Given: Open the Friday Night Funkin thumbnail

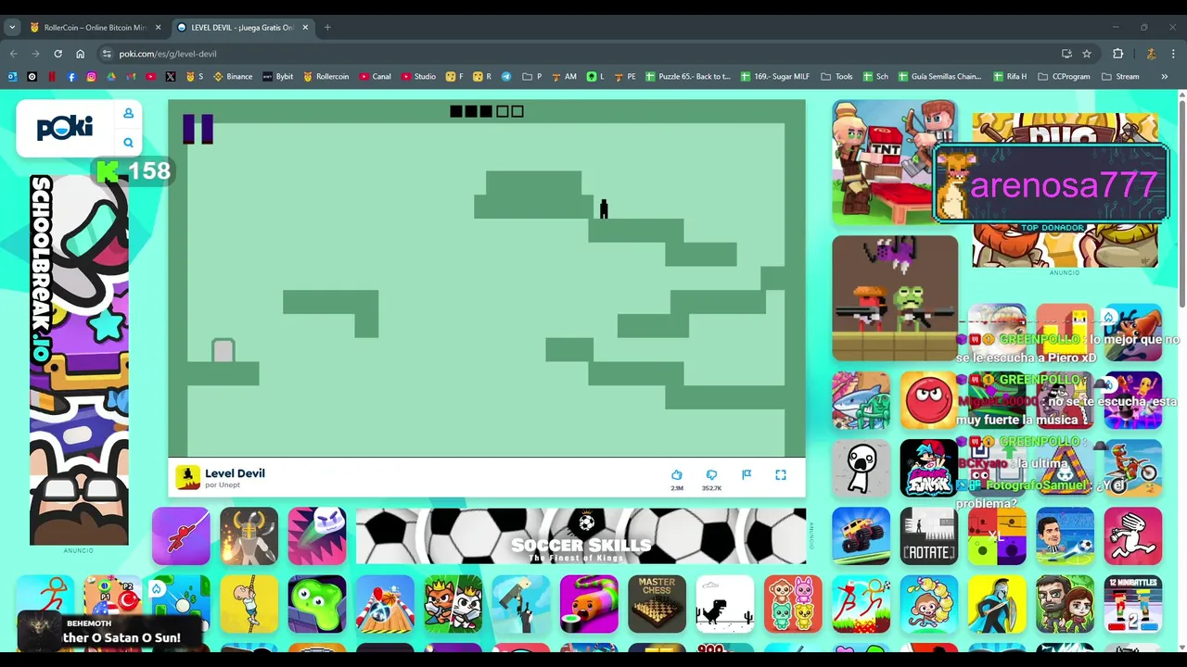Looking at the screenshot, I should pyautogui.click(x=928, y=468).
